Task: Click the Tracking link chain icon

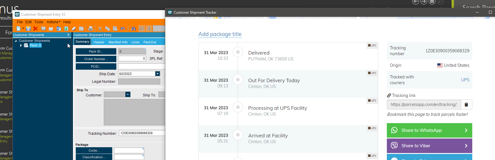Action: click(x=389, y=96)
